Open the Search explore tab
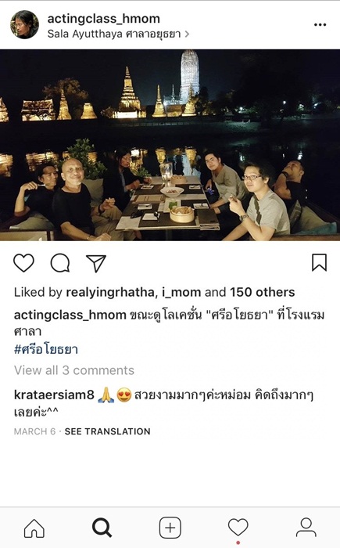This screenshot has width=340, height=548. (102, 528)
